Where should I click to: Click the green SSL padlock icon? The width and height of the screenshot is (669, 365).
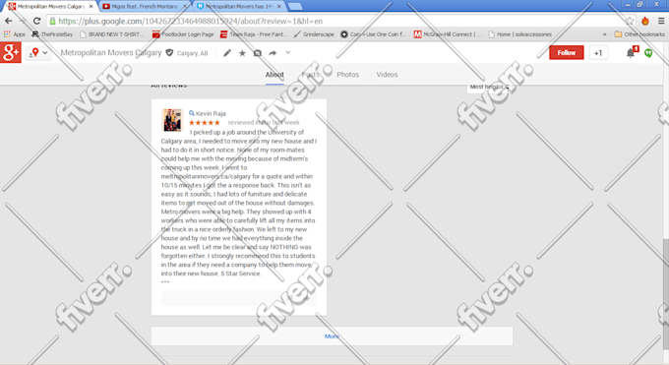coord(52,21)
